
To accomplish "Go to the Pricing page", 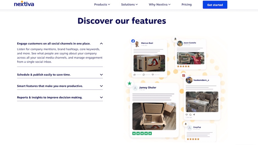I will tap(187, 5).
